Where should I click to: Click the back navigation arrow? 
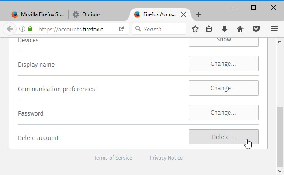(9, 29)
